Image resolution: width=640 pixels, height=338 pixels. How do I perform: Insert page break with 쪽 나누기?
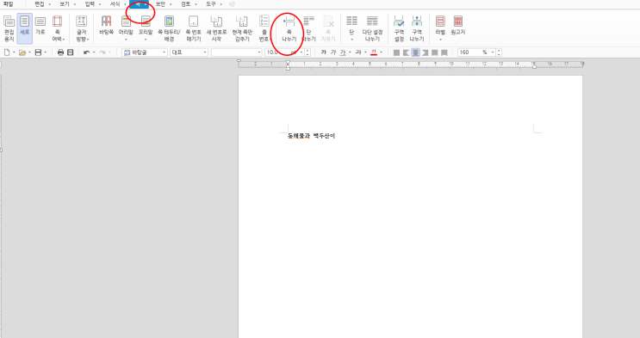289,28
